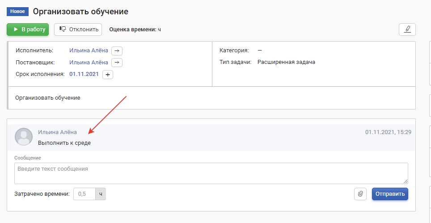This screenshot has width=431, height=223.
Task: Send message with Отправить button
Action: 390,194
